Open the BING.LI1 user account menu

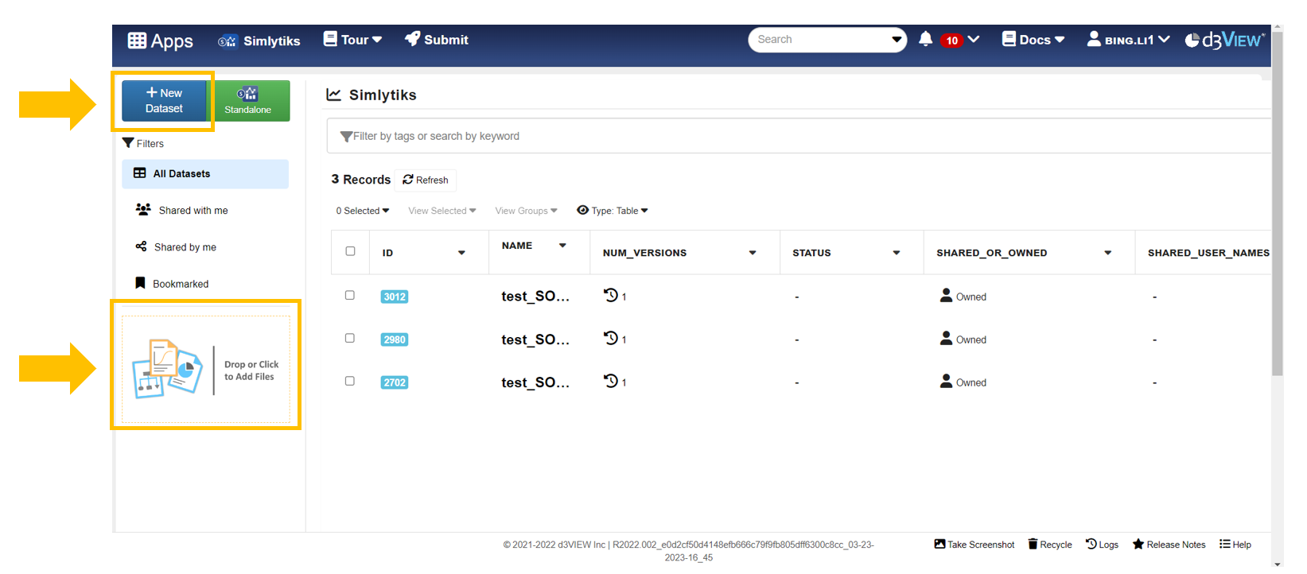[1128, 40]
